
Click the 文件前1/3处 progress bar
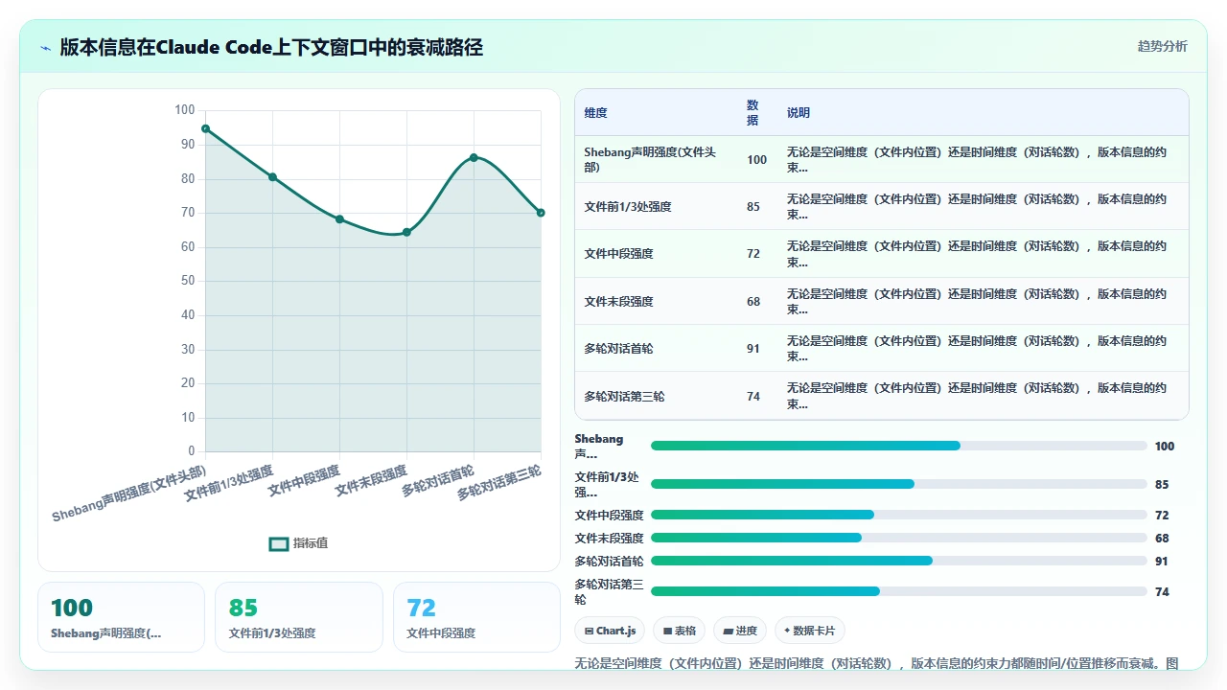(899, 484)
